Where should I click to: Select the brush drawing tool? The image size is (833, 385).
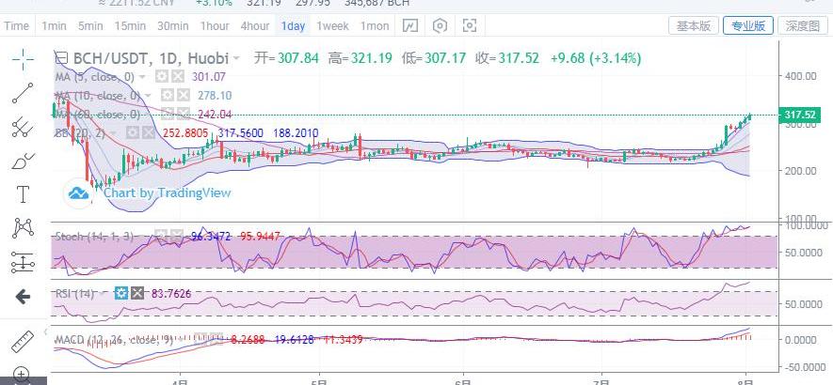tap(24, 161)
